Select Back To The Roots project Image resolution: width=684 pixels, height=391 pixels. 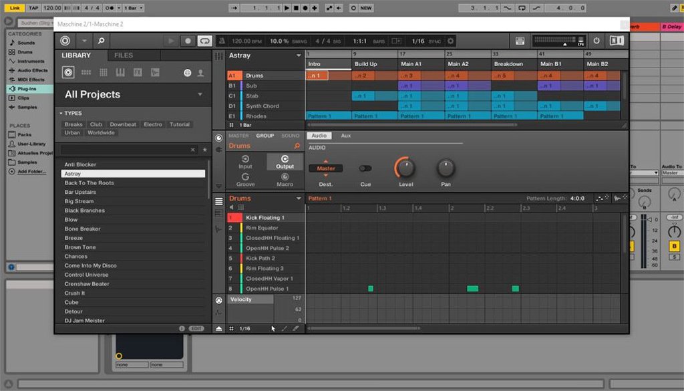[x=89, y=182]
